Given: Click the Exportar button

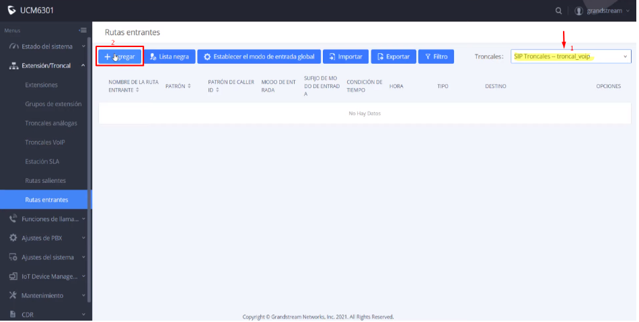Looking at the screenshot, I should (x=393, y=56).
